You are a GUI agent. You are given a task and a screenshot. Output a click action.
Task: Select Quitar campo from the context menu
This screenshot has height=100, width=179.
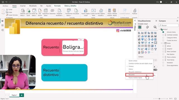139,61
